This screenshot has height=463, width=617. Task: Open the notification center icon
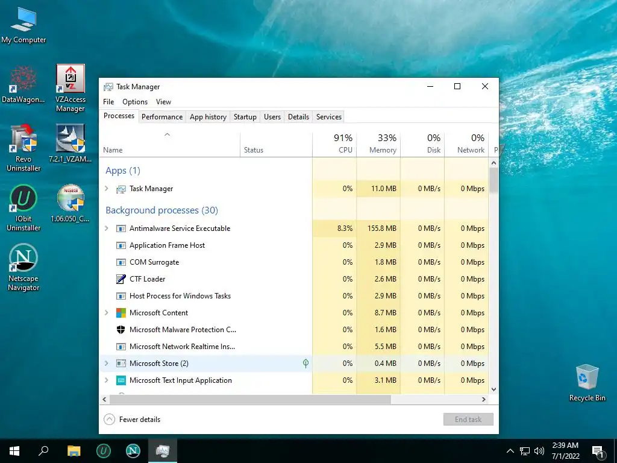(598, 451)
